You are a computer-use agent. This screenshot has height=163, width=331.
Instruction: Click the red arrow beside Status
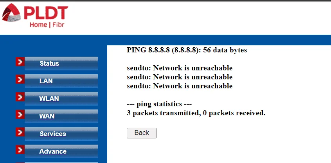coord(20,62)
